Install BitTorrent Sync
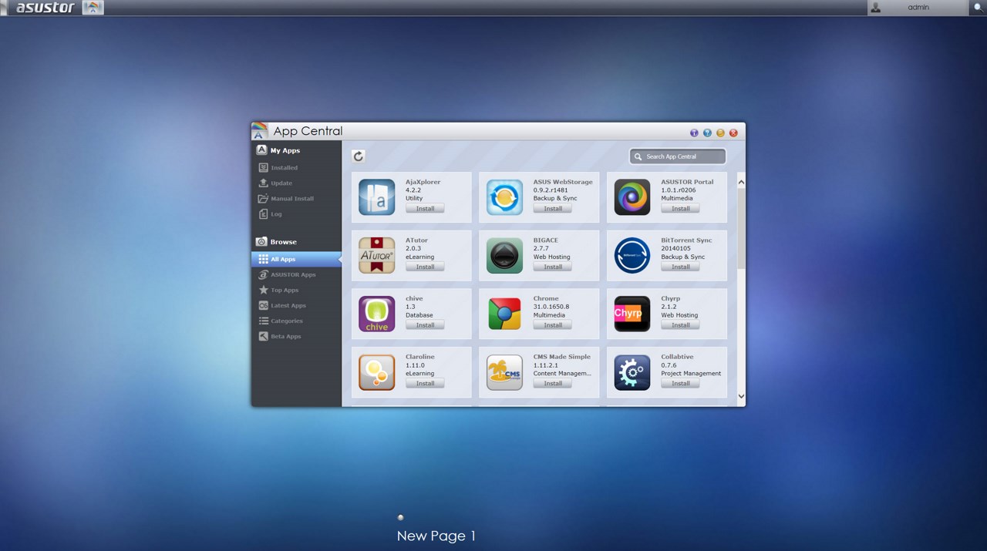The height and width of the screenshot is (551, 987). [680, 267]
